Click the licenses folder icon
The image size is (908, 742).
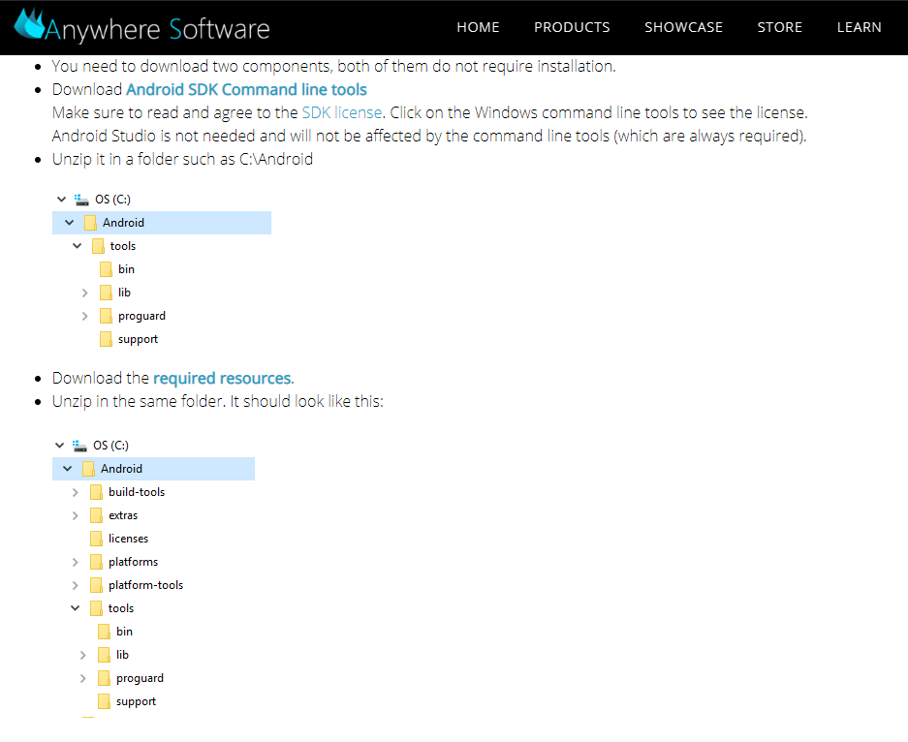96,539
